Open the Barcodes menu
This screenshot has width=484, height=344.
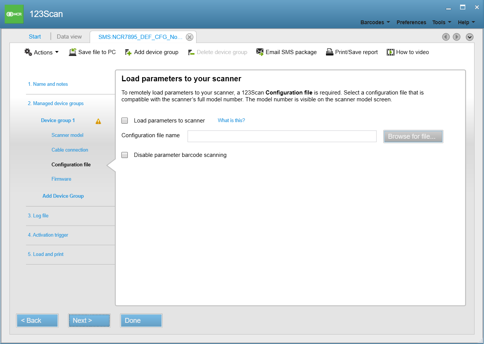click(x=375, y=22)
